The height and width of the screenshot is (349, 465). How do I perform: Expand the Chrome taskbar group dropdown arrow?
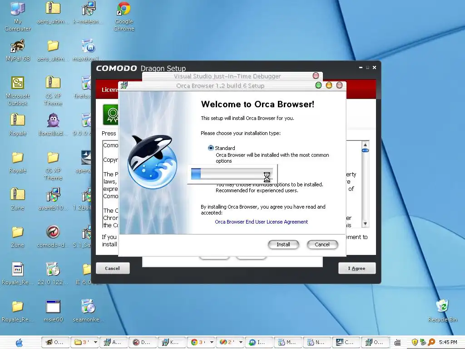(x=212, y=342)
